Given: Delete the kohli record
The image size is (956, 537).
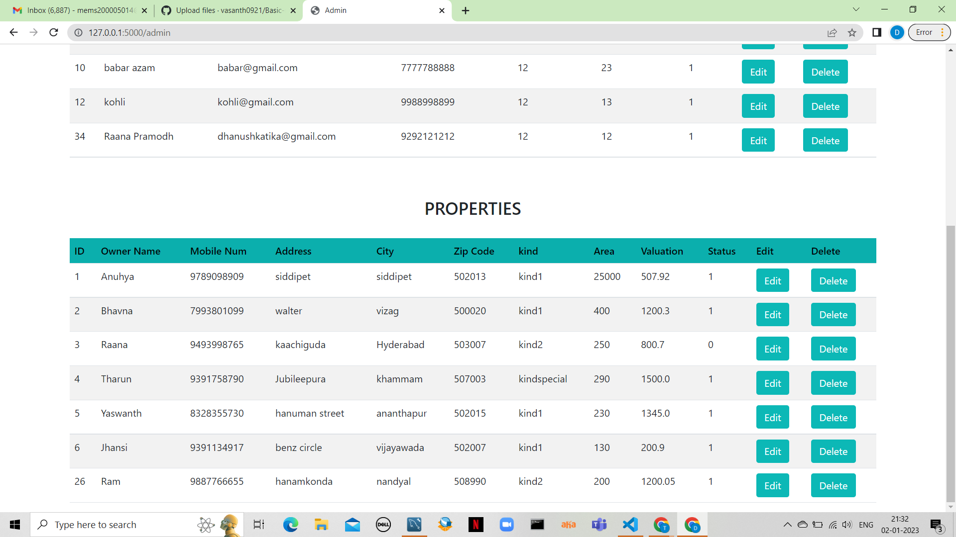Looking at the screenshot, I should pyautogui.click(x=825, y=106).
